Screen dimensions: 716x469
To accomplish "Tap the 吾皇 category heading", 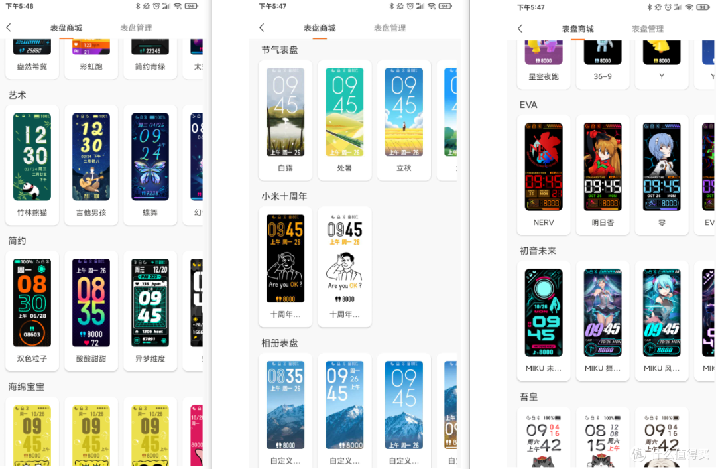I will coord(529,397).
